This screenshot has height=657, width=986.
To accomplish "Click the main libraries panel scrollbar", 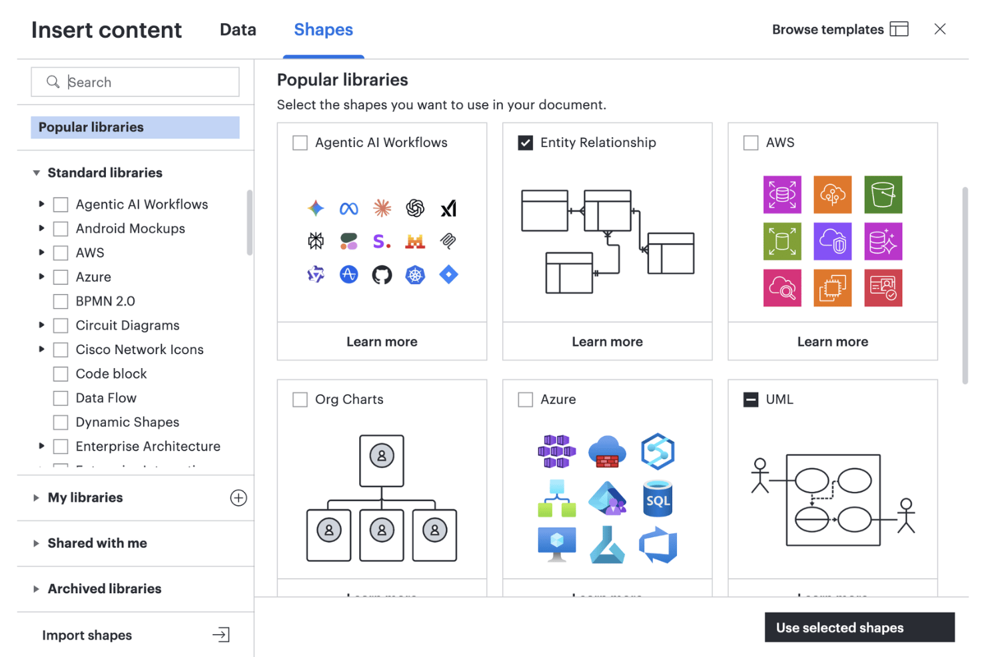I will (x=965, y=286).
